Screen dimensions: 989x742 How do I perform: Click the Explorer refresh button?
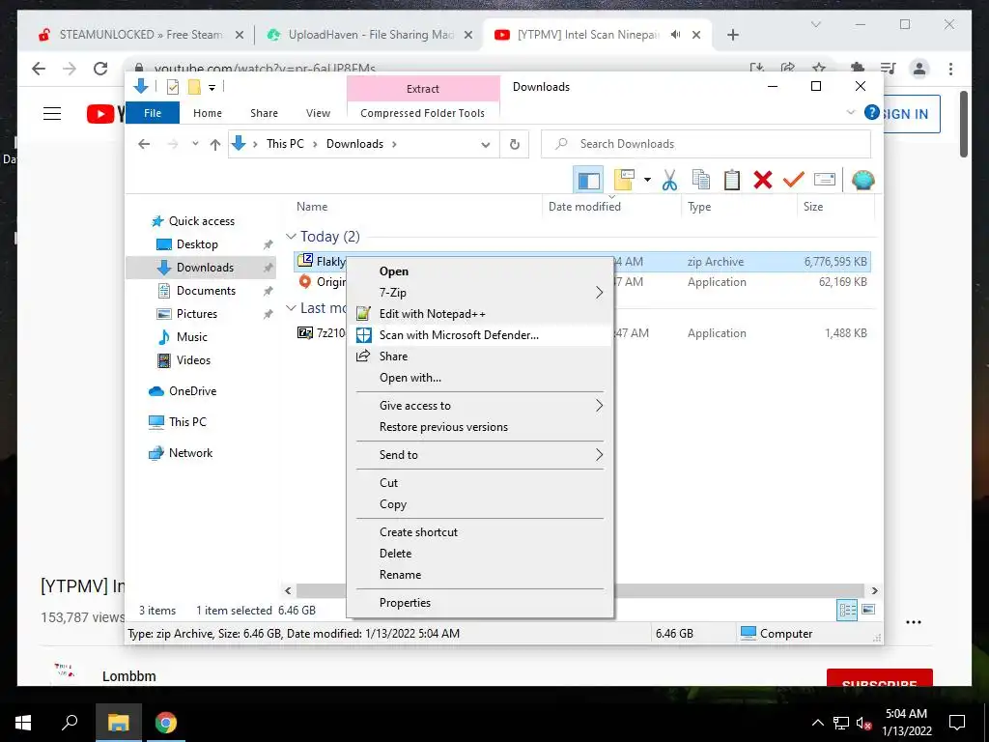(x=515, y=145)
